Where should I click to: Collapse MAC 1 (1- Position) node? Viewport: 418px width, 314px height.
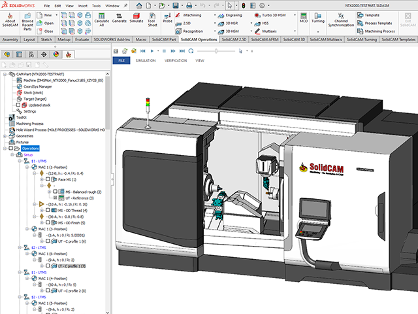[x=27, y=167]
